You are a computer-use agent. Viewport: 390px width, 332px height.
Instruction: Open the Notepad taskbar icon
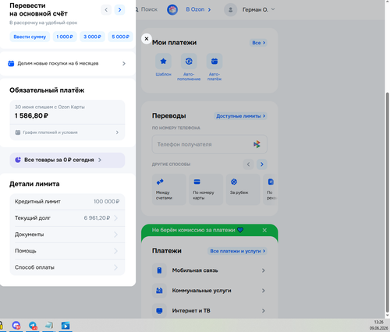pyautogui.click(x=49, y=325)
